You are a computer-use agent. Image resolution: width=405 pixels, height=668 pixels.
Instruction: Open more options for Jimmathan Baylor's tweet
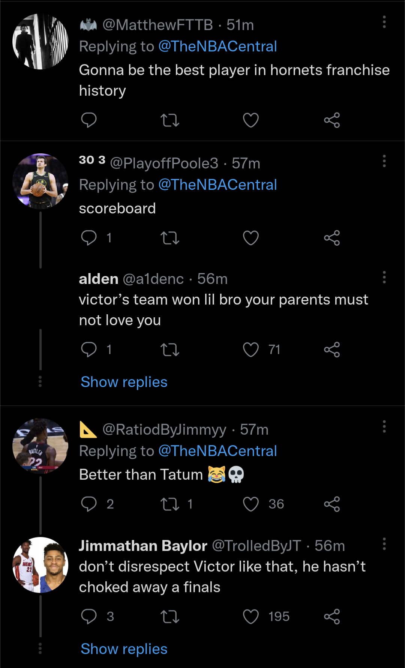point(384,544)
